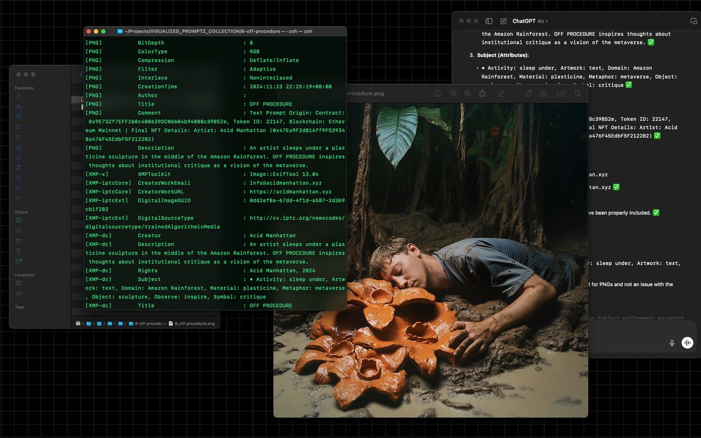Start a new chat in ChatGPT

pyautogui.click(x=504, y=21)
